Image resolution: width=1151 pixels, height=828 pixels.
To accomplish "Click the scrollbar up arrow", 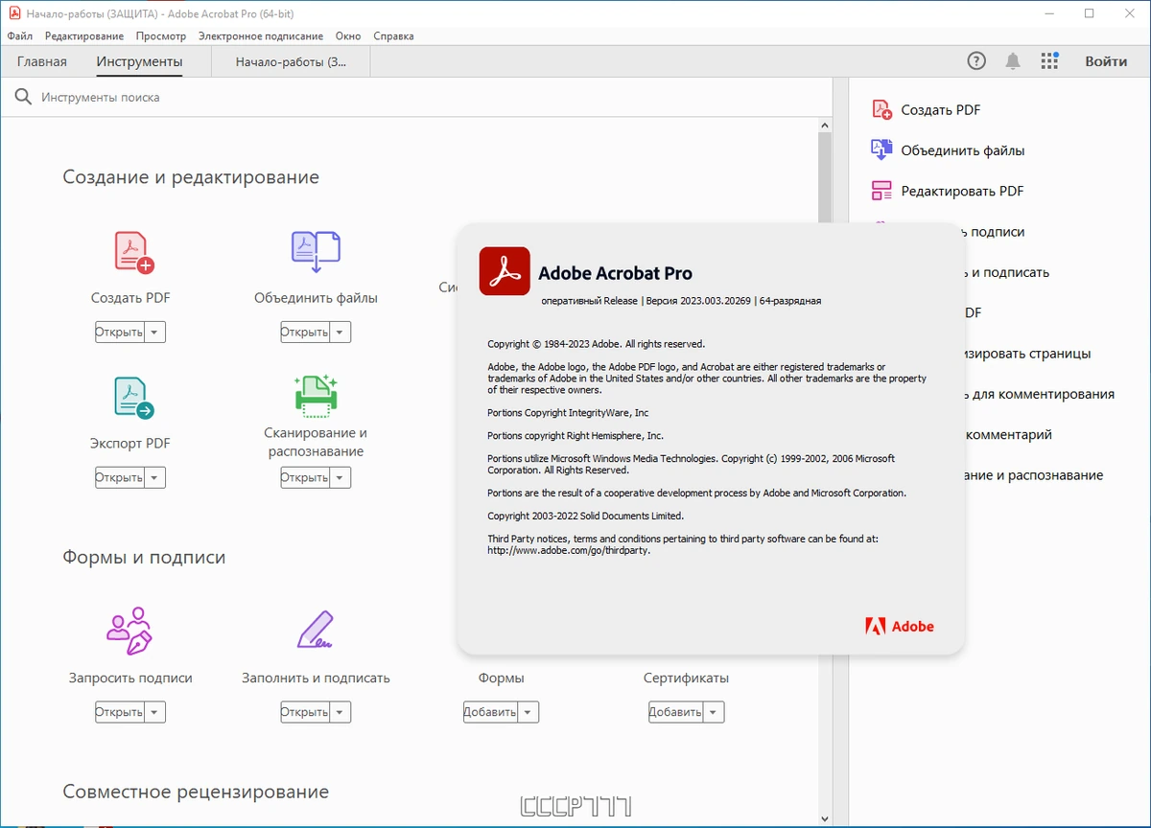I will click(825, 126).
